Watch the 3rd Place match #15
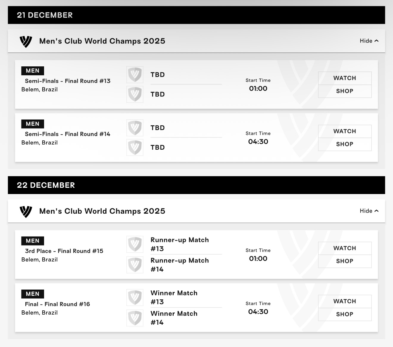Image resolution: width=393 pixels, height=347 pixels. [x=344, y=248]
